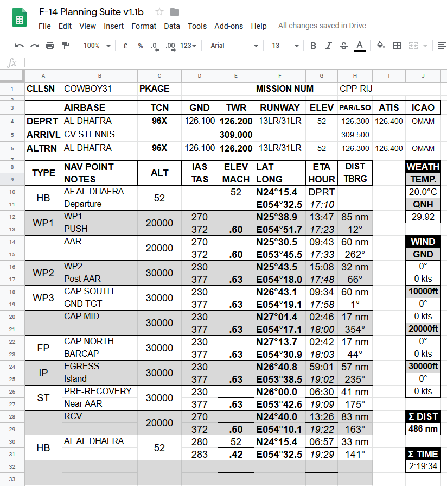Click 'All changes saved in Drive' link
This screenshot has height=486, width=447.
click(x=322, y=26)
